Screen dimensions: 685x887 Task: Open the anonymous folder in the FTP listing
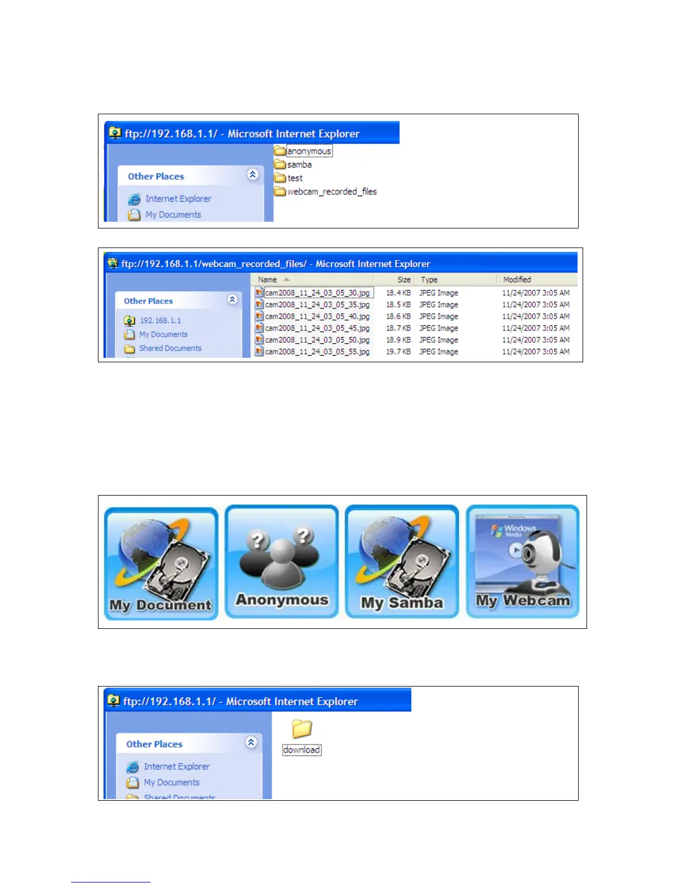click(x=303, y=151)
